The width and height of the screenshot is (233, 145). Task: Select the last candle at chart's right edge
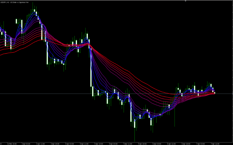point(214,92)
